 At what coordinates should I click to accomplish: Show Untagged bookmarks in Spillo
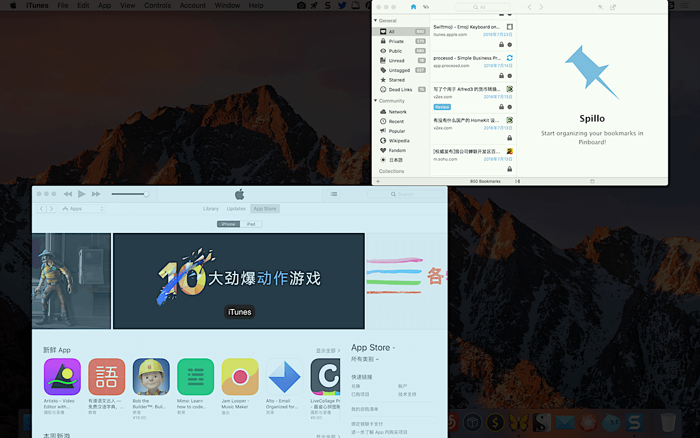[401, 70]
